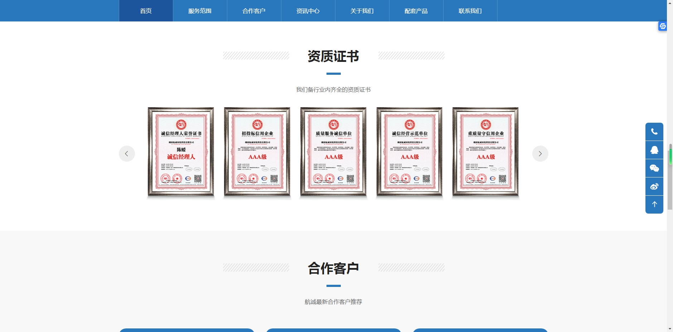The image size is (673, 332).
Task: Open the WeChat contact icon
Action: [654, 168]
